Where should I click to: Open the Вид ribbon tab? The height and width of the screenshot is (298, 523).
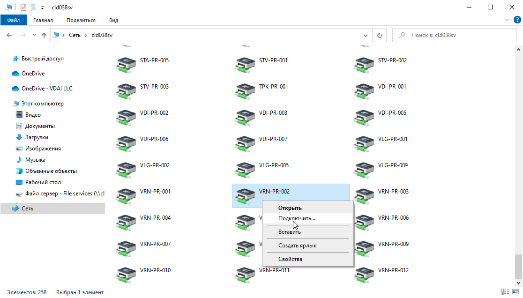pos(113,20)
